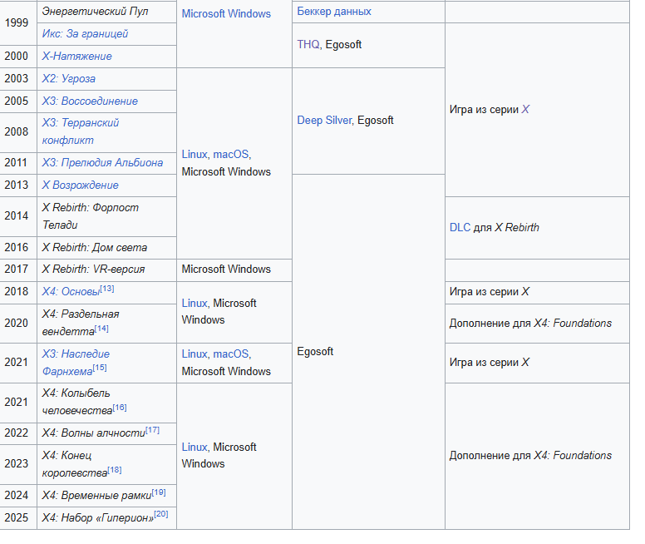Open the 'X-Натяжение' link

77,57
